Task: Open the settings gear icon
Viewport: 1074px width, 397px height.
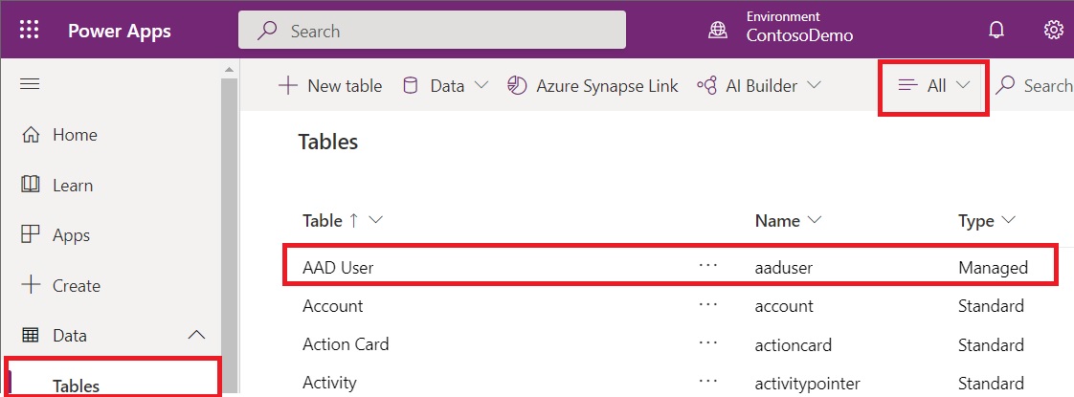Action: point(1053,31)
